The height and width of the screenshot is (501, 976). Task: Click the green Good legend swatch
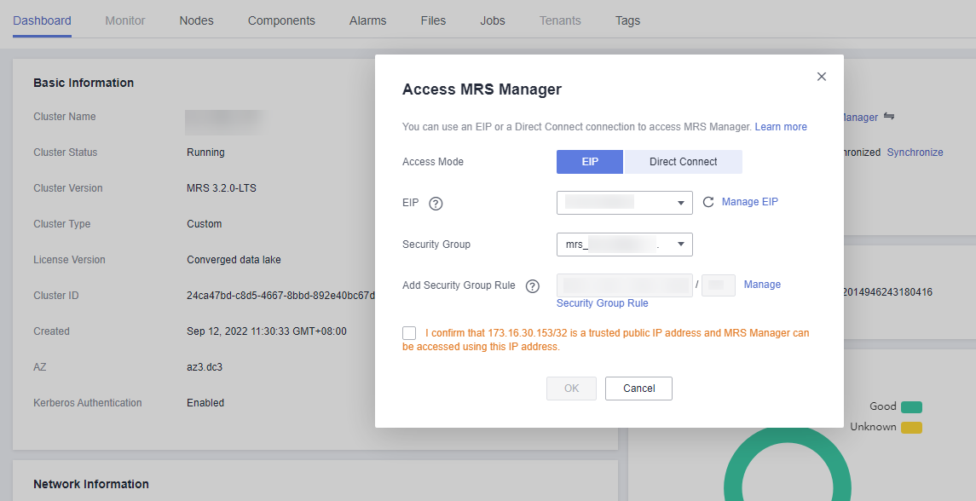[x=911, y=407]
